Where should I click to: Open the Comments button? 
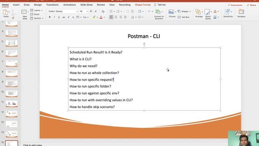[x=235, y=5]
